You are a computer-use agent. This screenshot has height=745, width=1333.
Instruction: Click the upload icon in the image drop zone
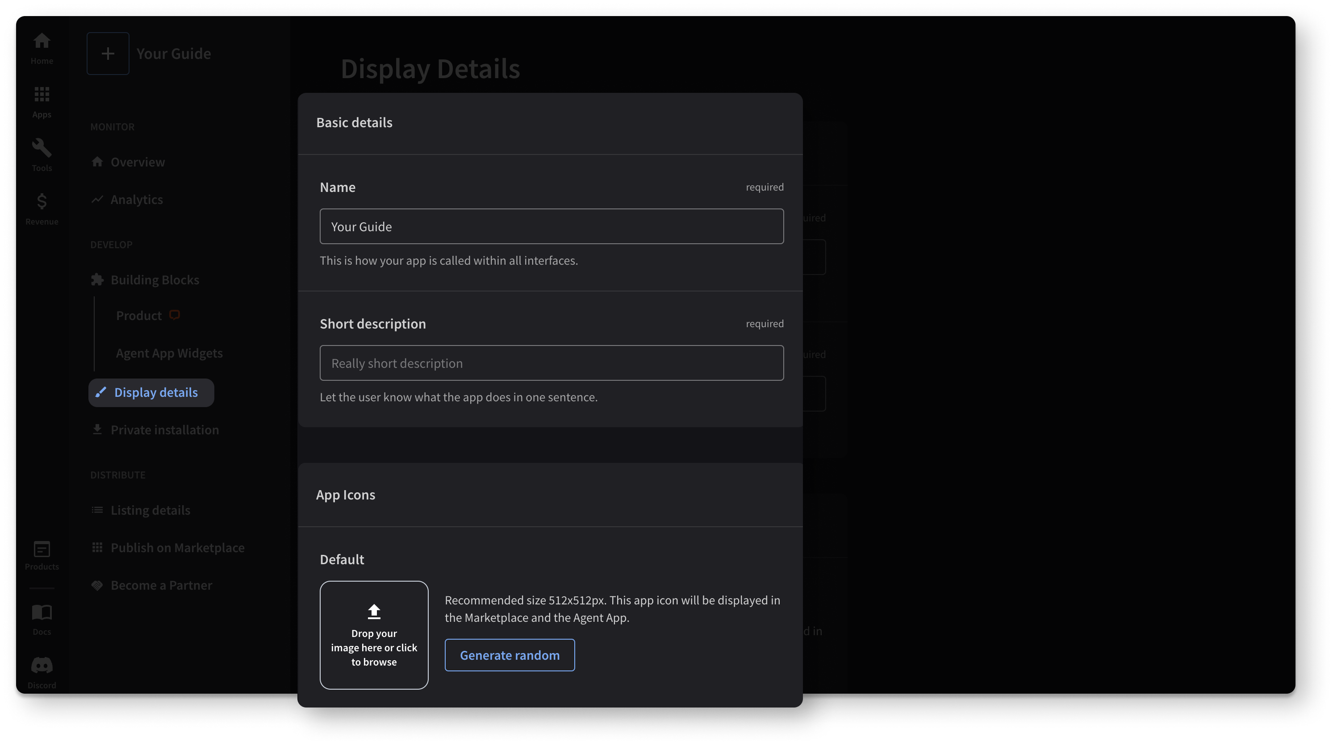pos(374,612)
